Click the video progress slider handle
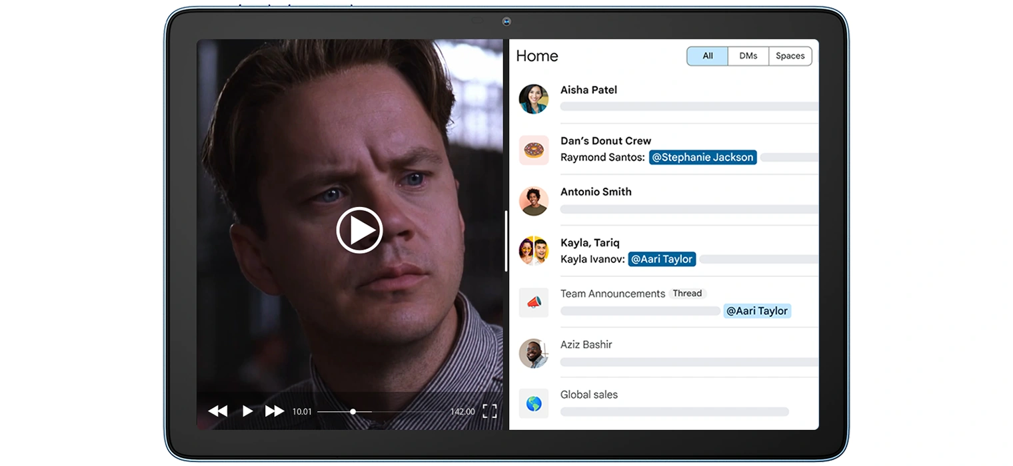This screenshot has height=466, width=1013. tap(353, 411)
